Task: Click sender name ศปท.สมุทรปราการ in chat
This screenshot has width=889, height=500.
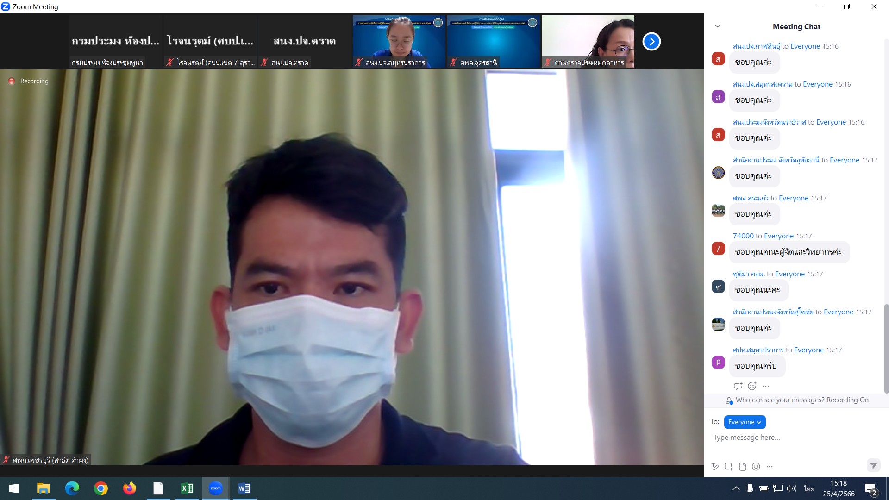Action: [758, 350]
